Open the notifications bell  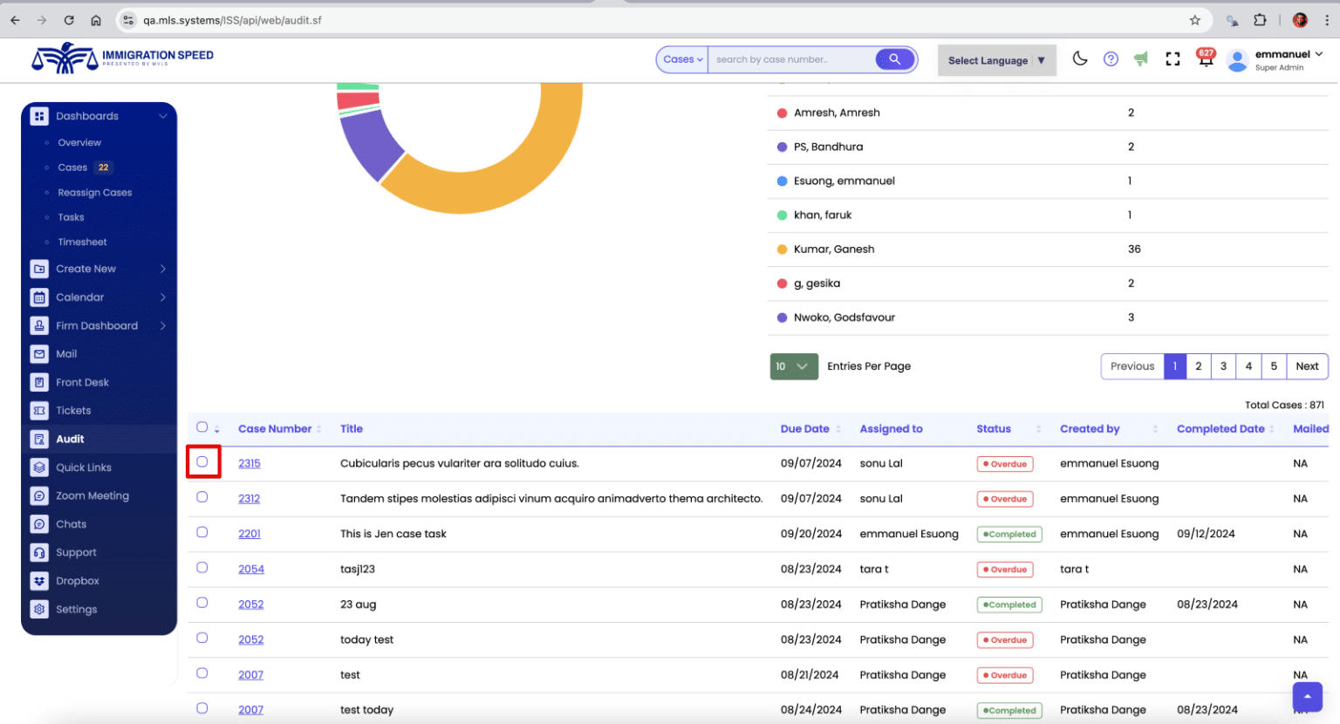coord(1206,60)
